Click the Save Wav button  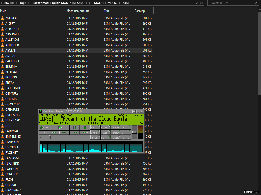pos(115,138)
